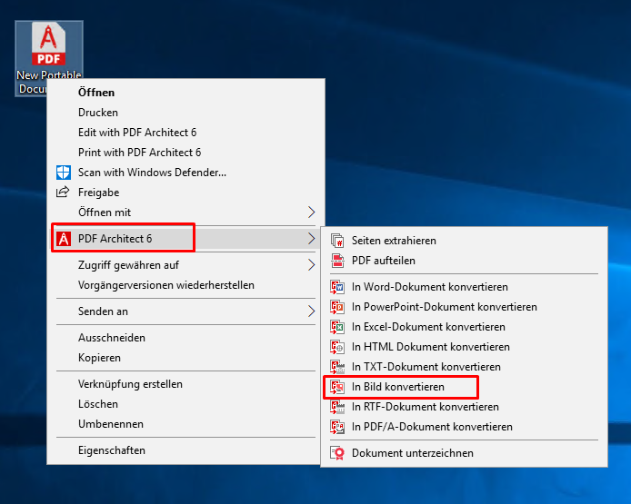
Task: Click the PDF aufteilen icon
Action: point(337,261)
